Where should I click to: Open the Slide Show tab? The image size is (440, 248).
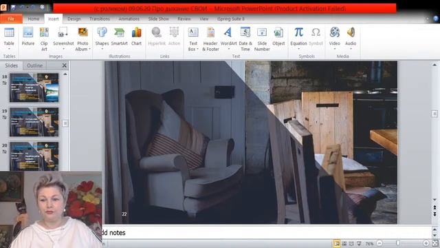159,19
